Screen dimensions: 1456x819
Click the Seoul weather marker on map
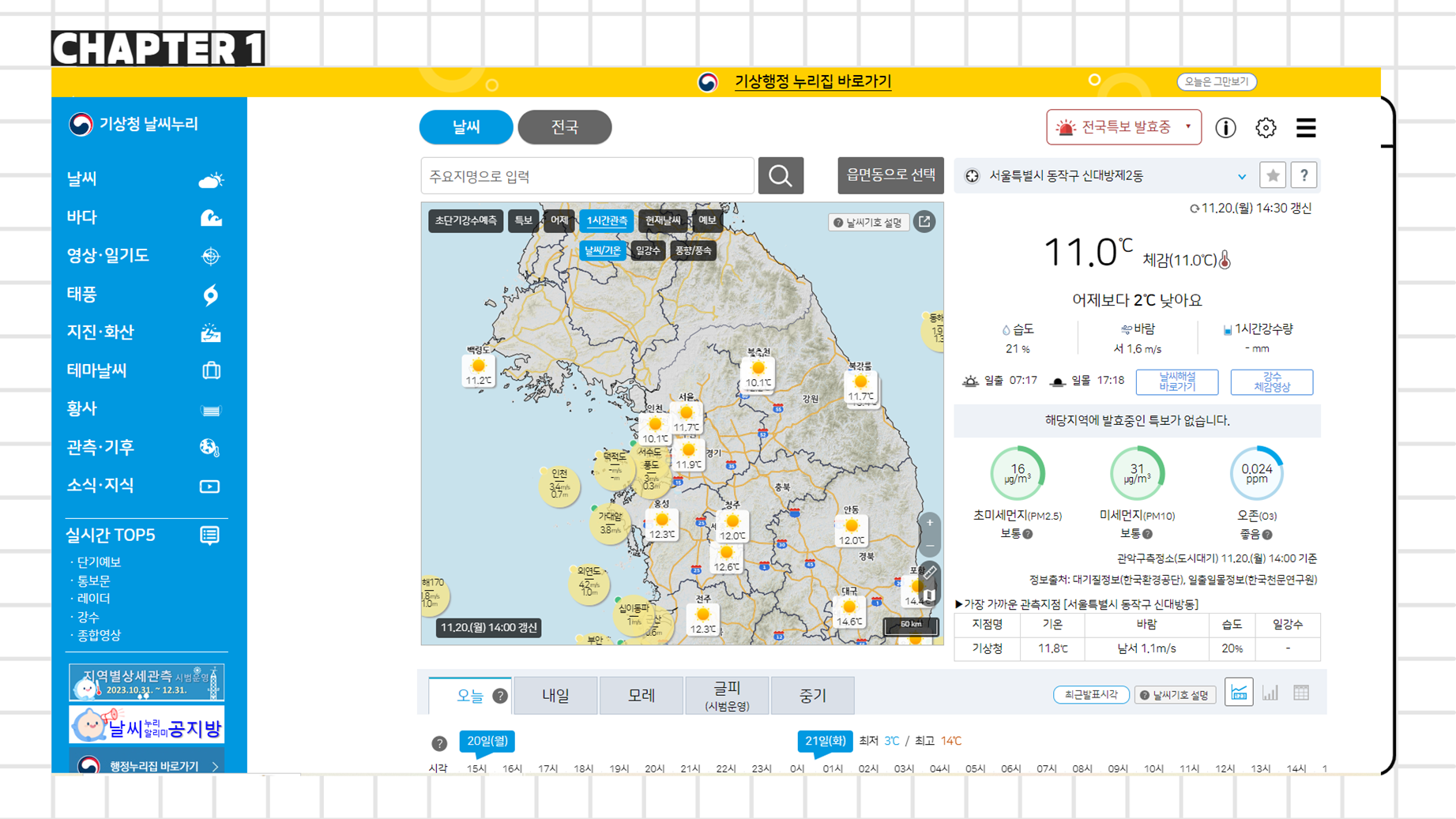tap(687, 418)
